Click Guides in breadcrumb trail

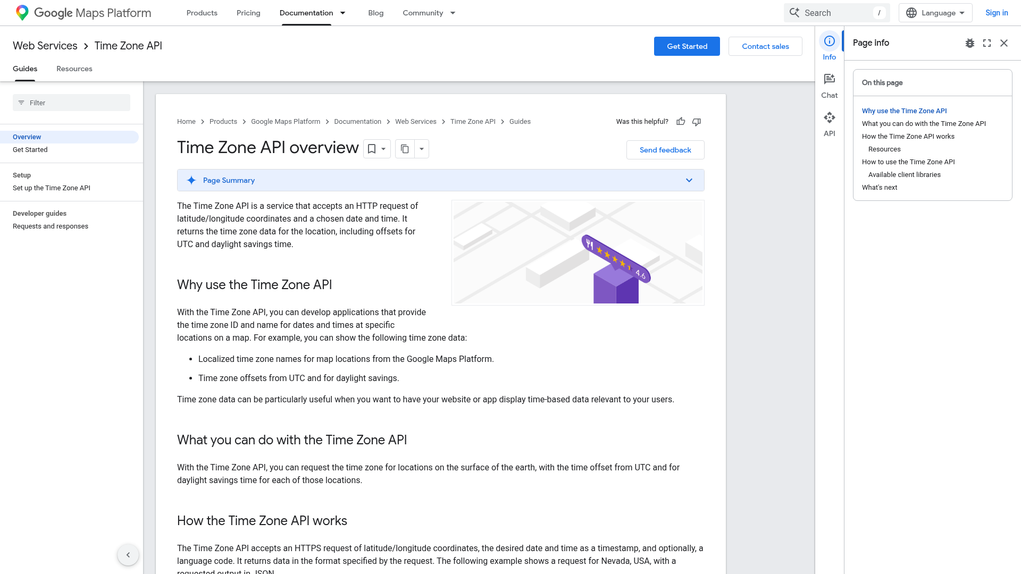[x=520, y=122]
